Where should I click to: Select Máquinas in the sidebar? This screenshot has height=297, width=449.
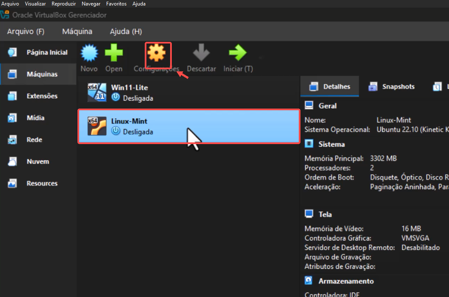pyautogui.click(x=38, y=74)
